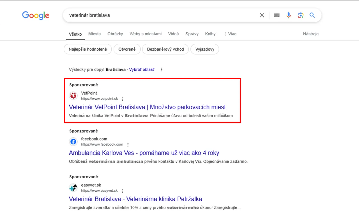
Task: Open three-dot menu beside Vybrať oblasť
Action: 162,70
